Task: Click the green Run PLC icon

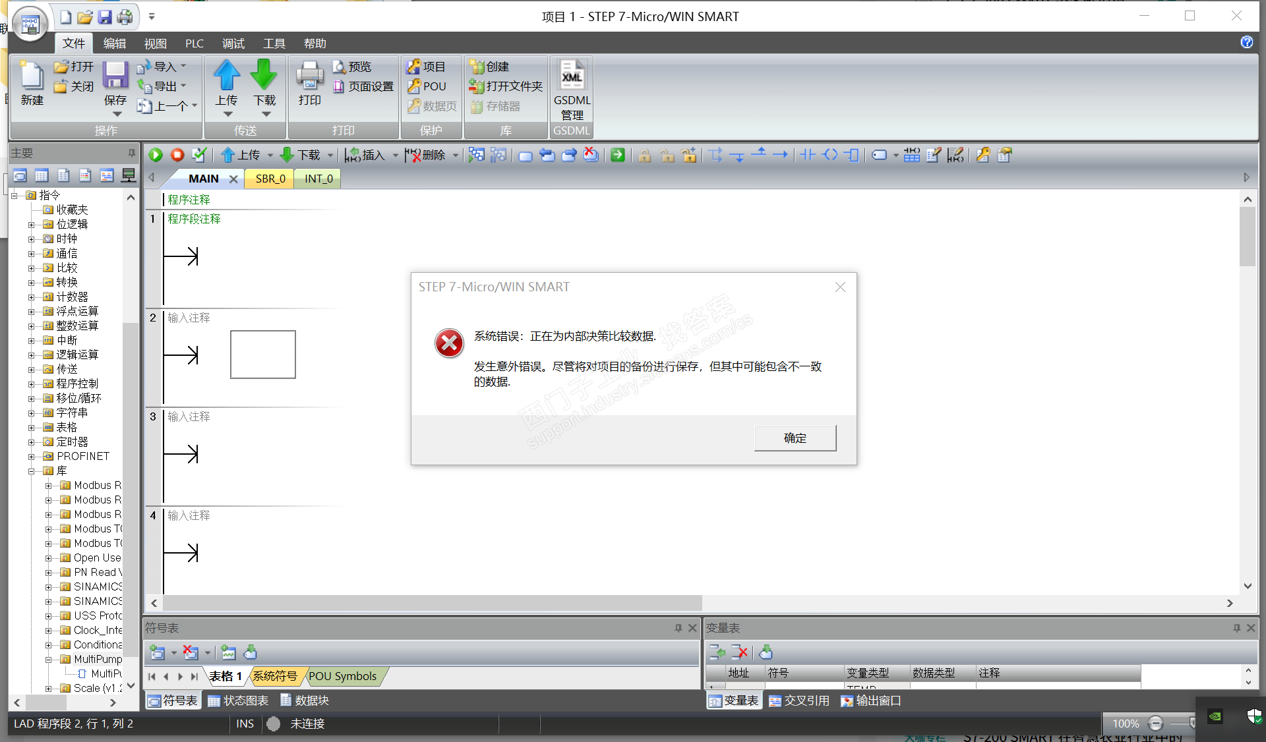Action: [156, 155]
